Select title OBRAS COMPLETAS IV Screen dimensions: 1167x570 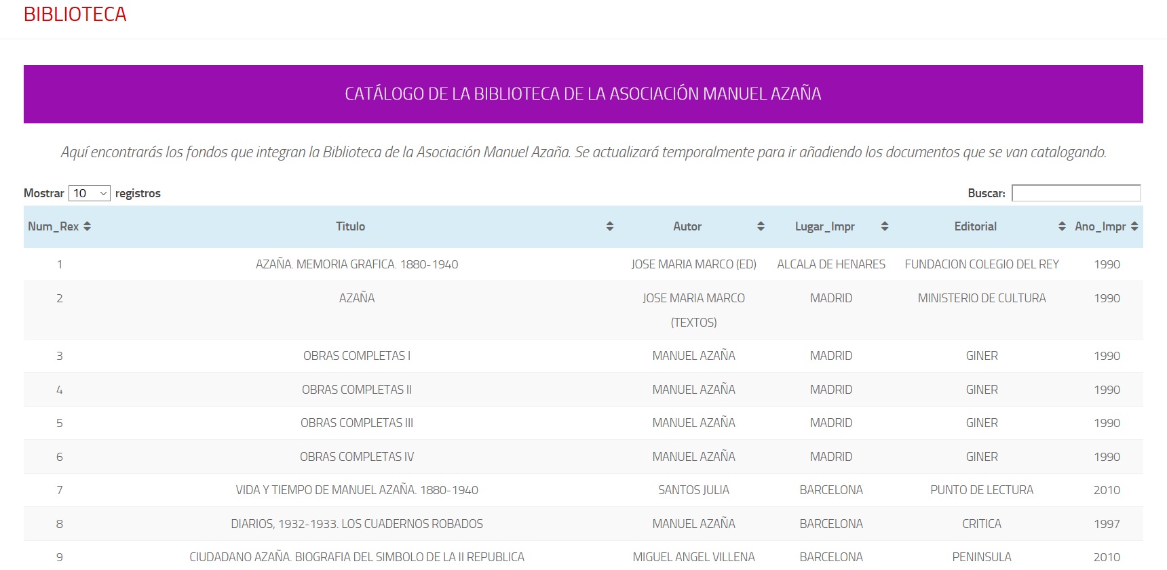[x=357, y=457]
